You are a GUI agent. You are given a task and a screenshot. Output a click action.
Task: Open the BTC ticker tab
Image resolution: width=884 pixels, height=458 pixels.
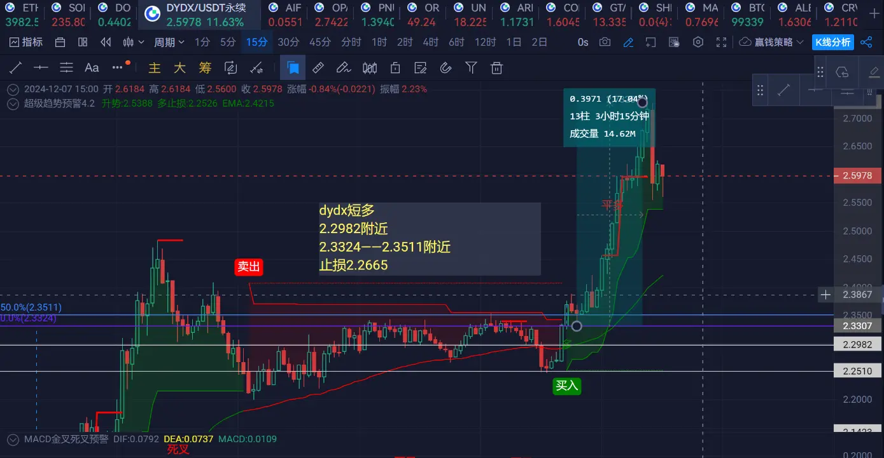(x=748, y=15)
